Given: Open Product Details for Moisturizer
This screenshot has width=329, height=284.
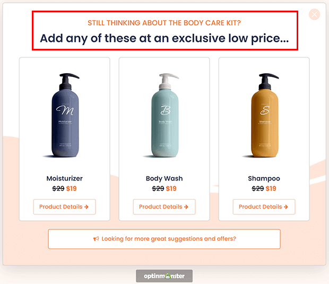Looking at the screenshot, I should click(x=64, y=206).
